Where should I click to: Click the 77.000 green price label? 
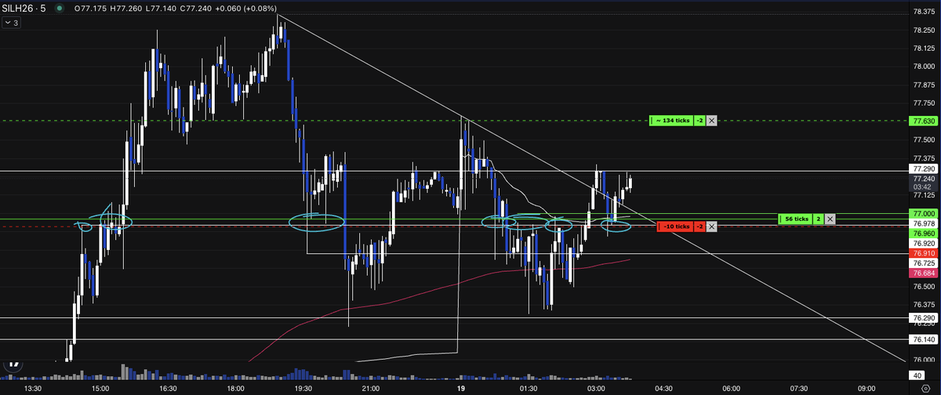pos(922,214)
